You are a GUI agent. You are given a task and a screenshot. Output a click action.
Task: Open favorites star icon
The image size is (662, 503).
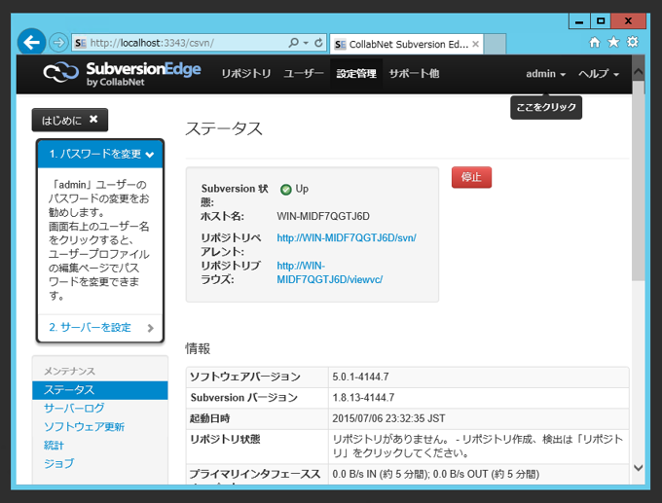(613, 42)
